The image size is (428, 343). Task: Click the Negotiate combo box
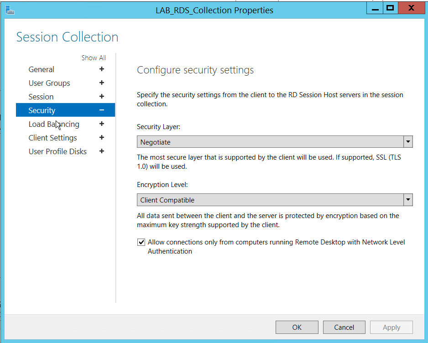click(270, 142)
